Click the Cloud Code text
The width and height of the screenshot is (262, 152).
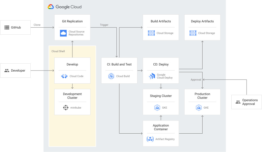tap(76, 76)
